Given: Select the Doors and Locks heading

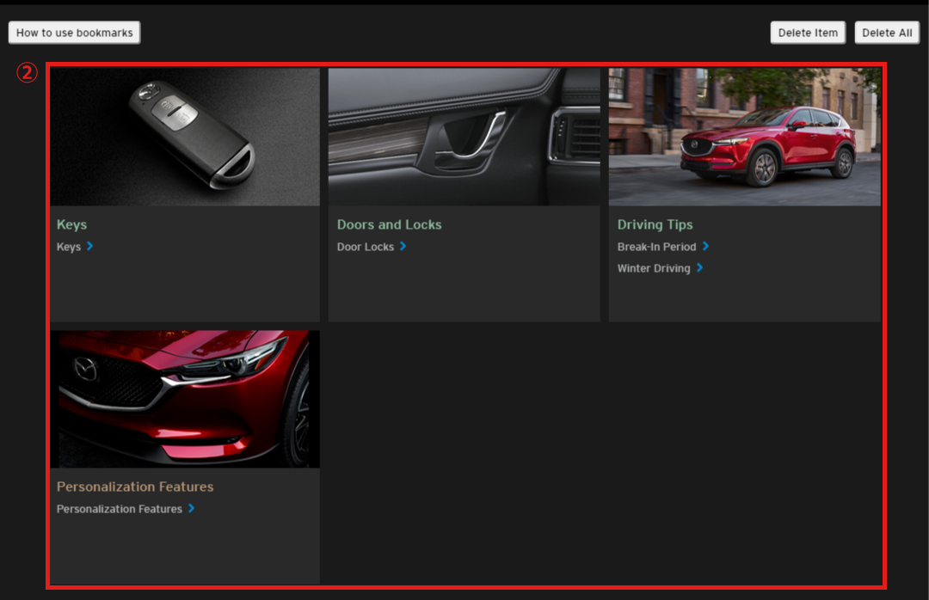Looking at the screenshot, I should 390,224.
